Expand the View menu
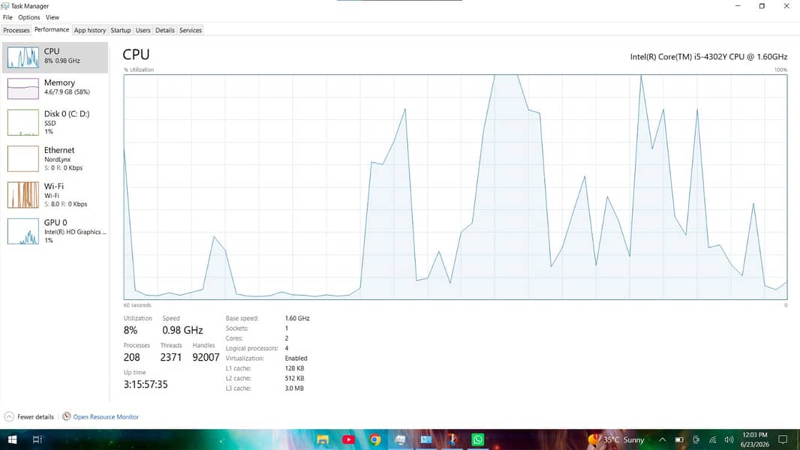 53,17
